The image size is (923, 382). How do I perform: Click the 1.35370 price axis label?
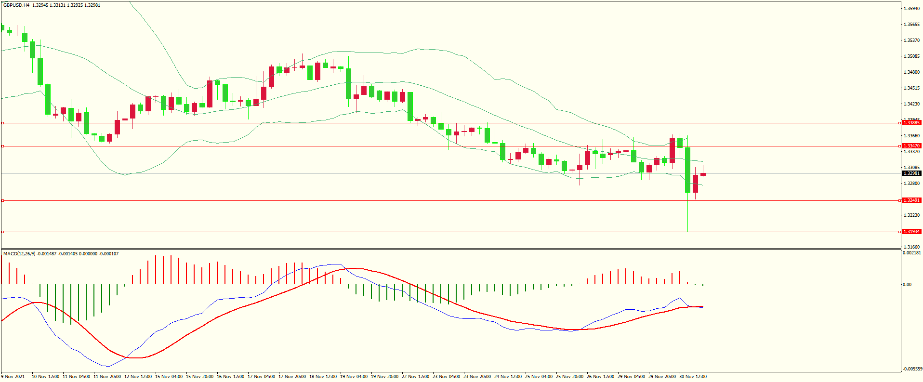[x=912, y=40]
